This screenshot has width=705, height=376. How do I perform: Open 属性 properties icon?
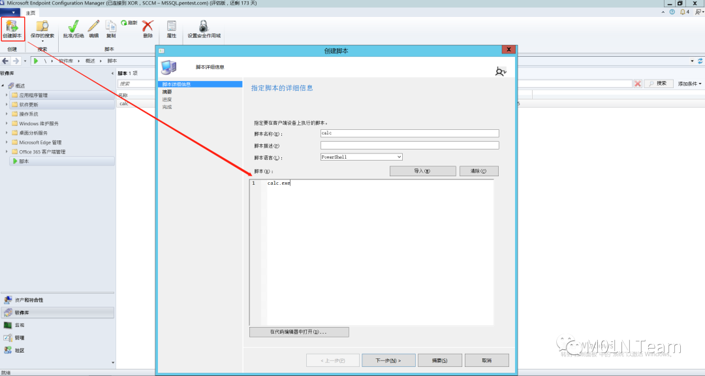click(171, 26)
